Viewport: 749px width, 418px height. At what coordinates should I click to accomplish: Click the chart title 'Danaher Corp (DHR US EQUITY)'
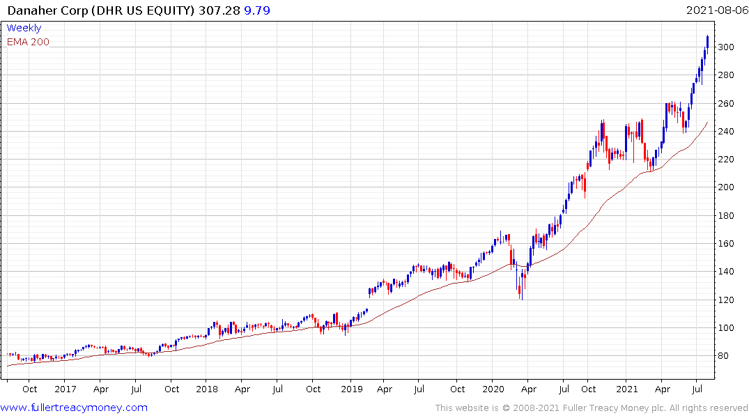click(101, 10)
